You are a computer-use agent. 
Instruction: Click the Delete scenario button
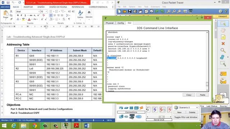[192, 113]
